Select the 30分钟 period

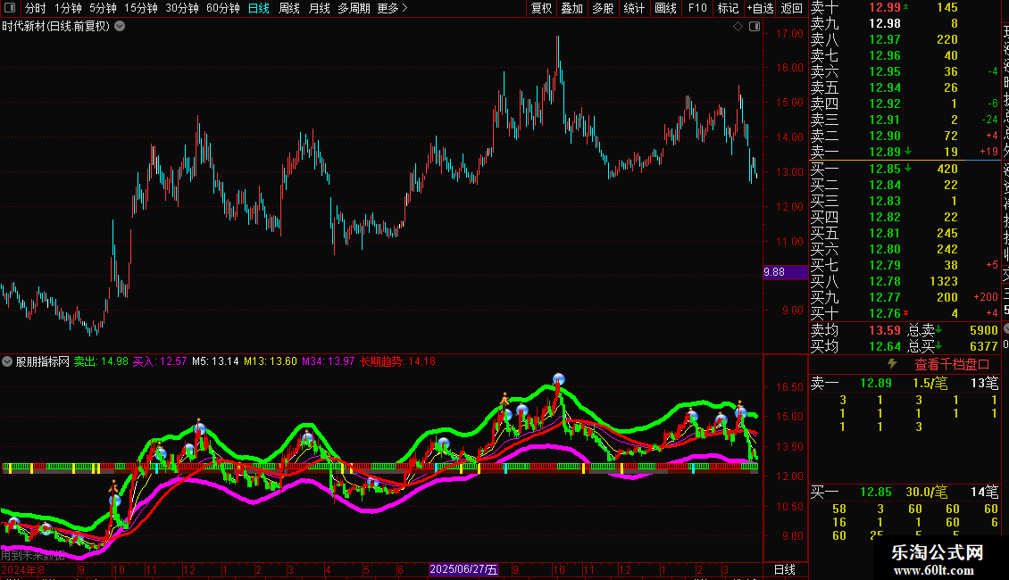pos(182,8)
